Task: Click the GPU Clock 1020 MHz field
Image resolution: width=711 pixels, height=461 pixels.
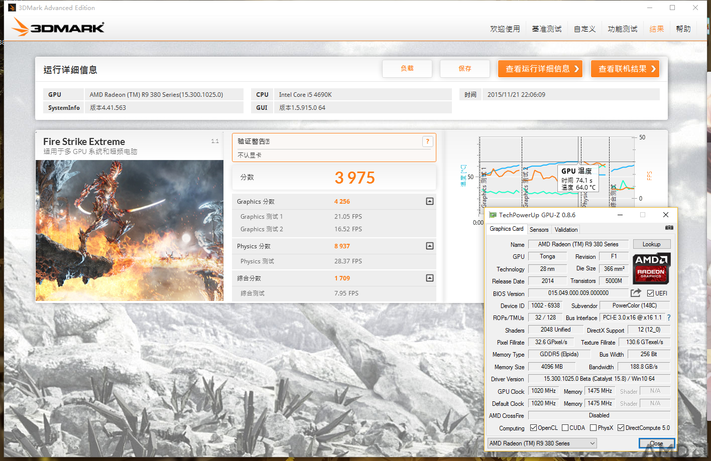Action: (543, 391)
